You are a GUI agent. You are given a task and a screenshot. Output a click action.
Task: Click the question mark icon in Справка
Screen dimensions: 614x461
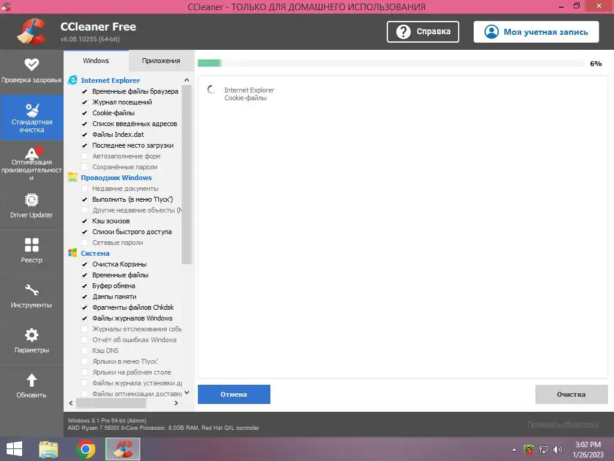click(403, 32)
